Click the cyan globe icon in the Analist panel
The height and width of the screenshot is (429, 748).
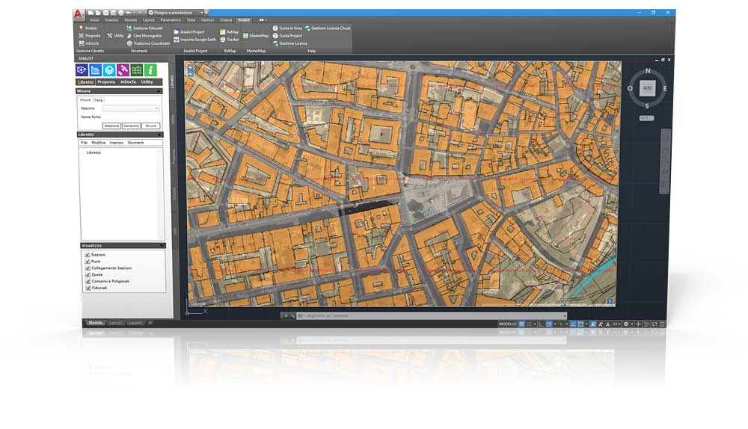click(109, 70)
